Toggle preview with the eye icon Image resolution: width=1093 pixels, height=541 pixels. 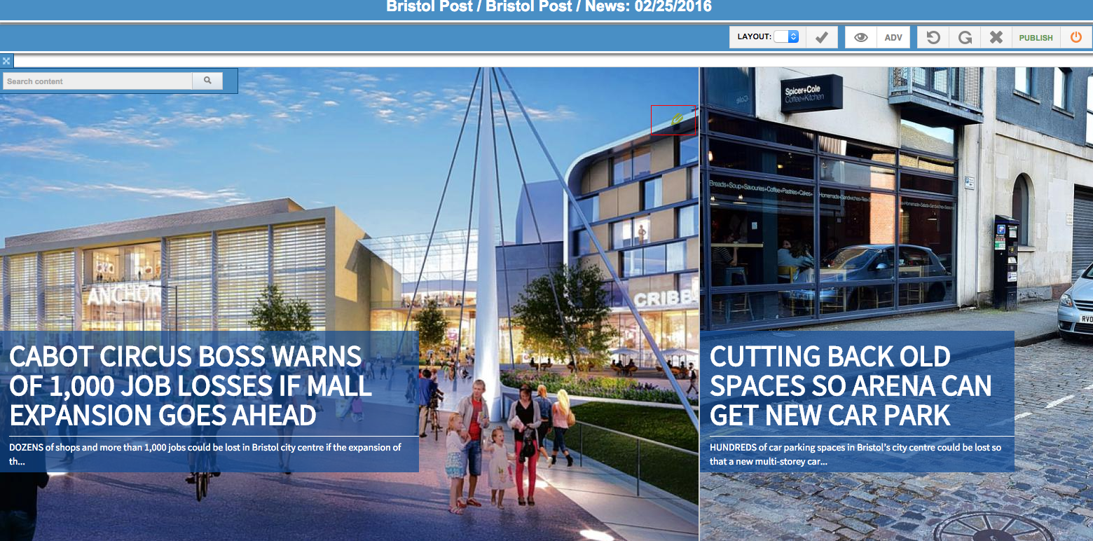861,37
